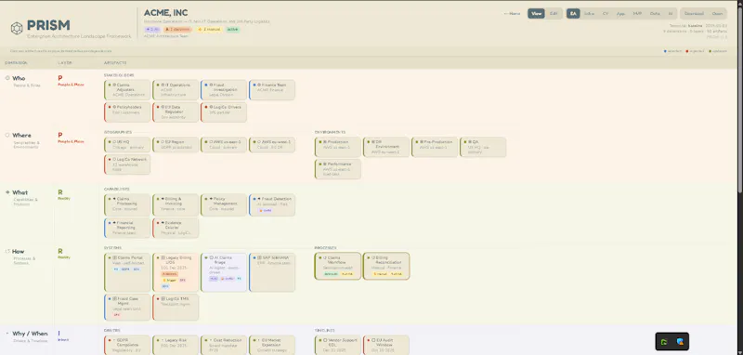This screenshot has width=743, height=355.
Task: Select the Policy Management capability card
Action: [x=224, y=204]
